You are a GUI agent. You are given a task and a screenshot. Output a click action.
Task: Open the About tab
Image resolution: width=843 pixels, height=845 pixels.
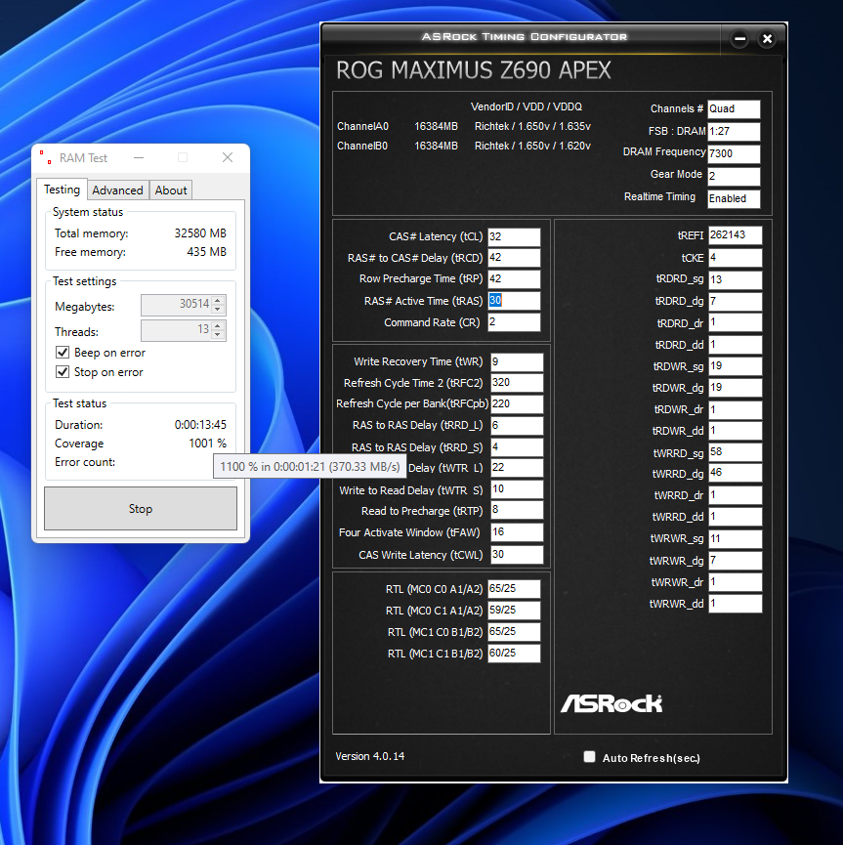171,190
